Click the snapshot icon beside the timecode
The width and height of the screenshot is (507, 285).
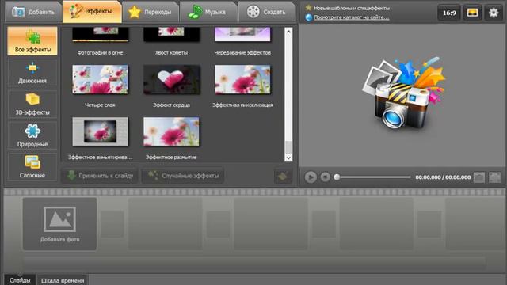[479, 177]
